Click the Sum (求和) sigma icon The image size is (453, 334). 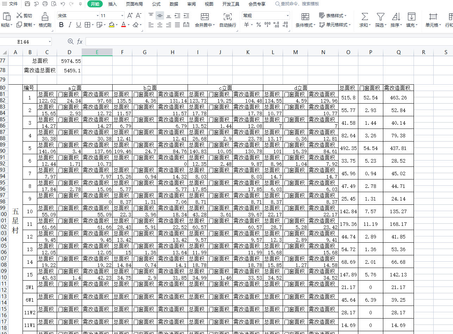[x=365, y=17]
